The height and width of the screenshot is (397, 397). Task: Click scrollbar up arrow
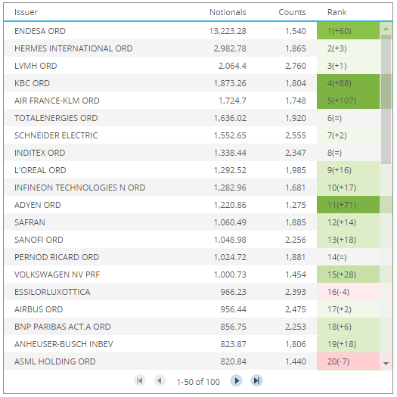tap(386, 29)
